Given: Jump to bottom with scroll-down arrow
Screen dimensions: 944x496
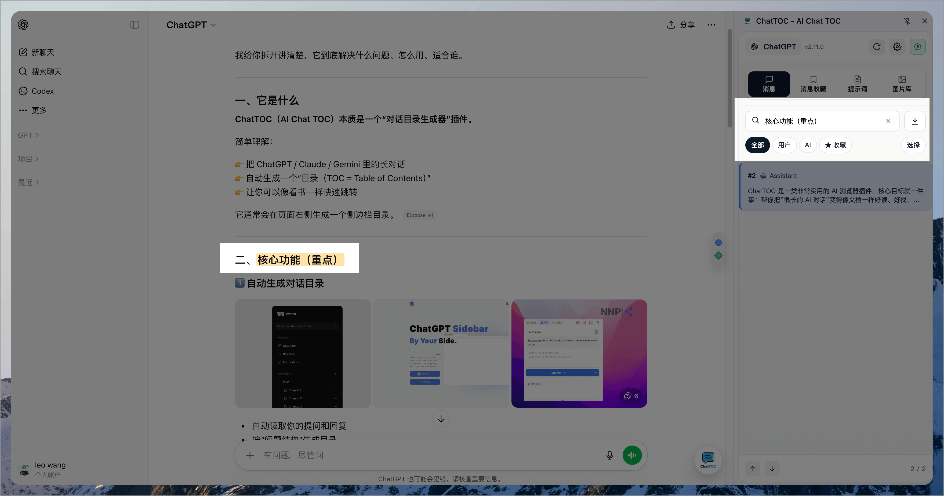Looking at the screenshot, I should (441, 419).
